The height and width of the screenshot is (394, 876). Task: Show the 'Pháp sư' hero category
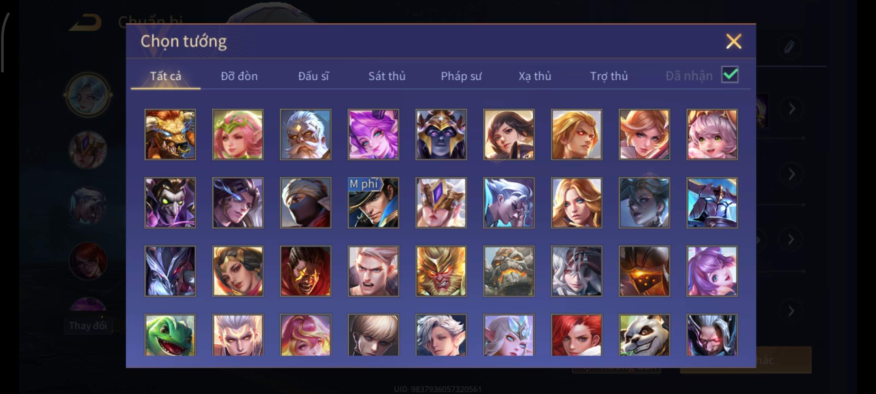461,76
